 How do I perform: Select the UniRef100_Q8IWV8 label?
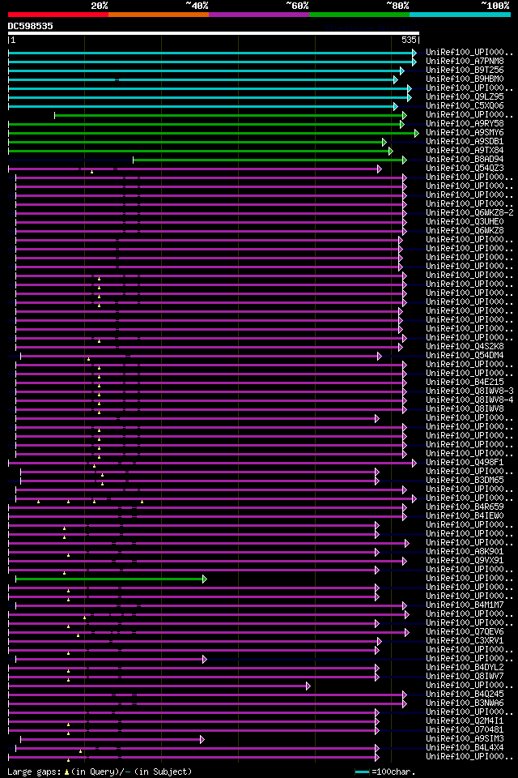tap(465, 408)
